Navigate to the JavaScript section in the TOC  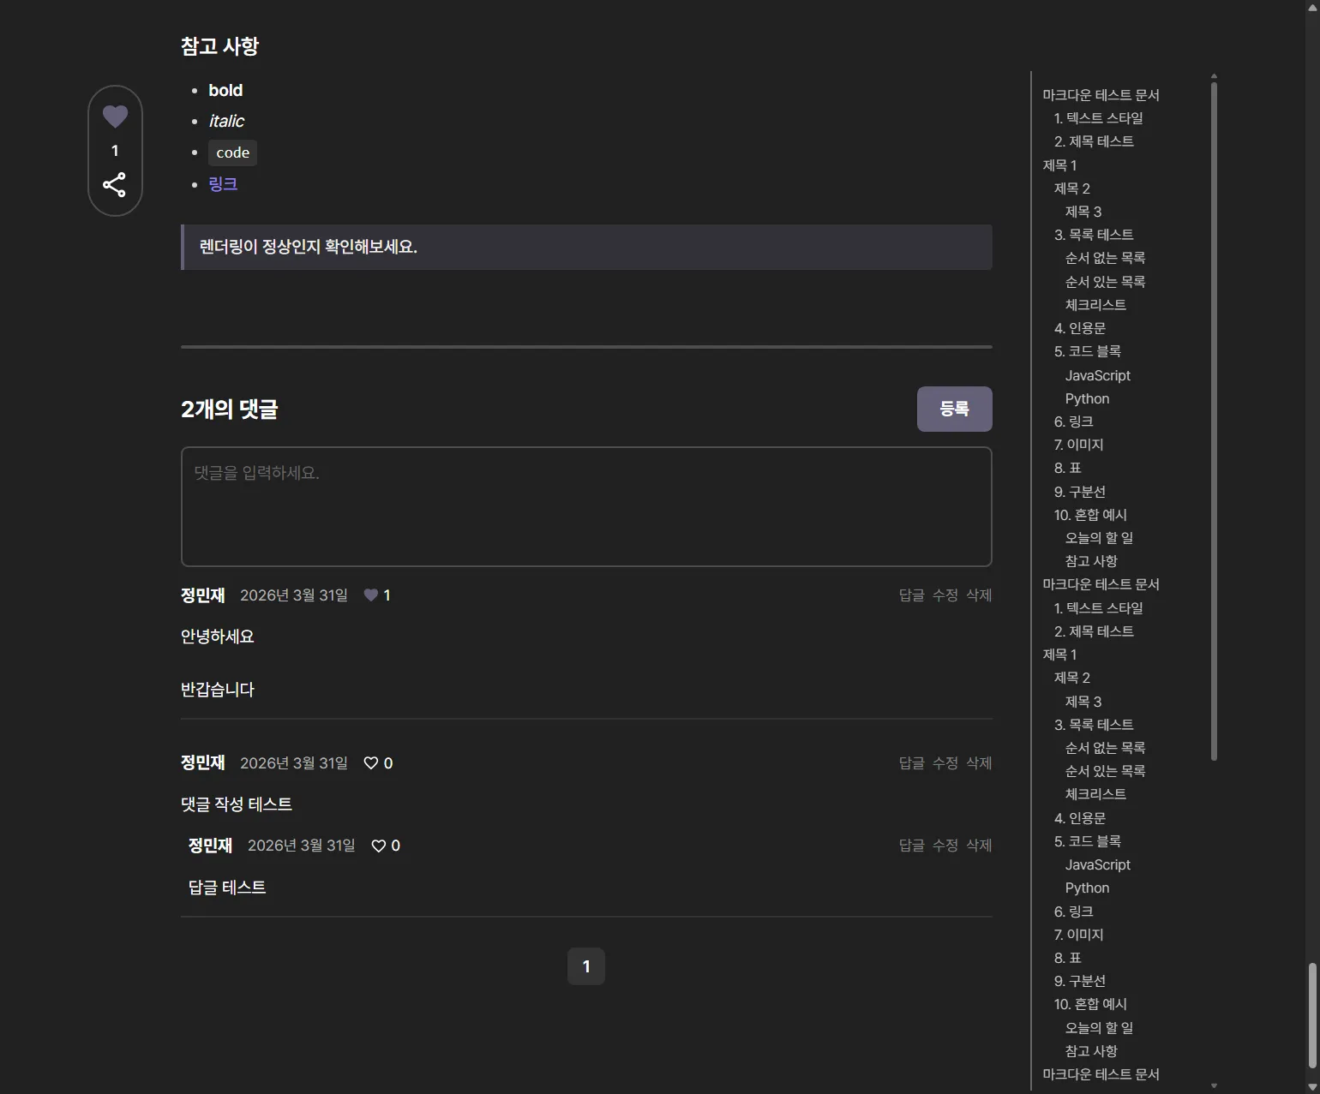[1097, 375]
